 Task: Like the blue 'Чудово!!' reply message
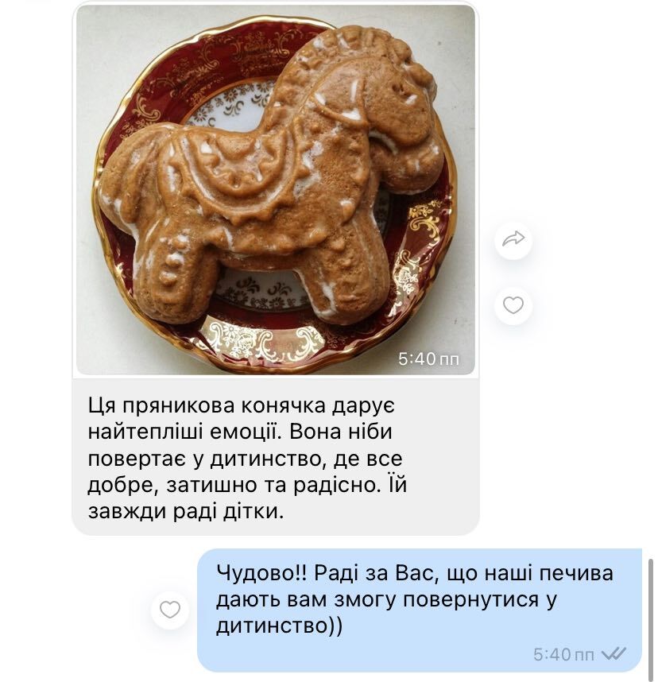pyautogui.click(x=169, y=610)
